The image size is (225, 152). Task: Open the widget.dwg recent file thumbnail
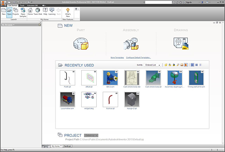(89, 99)
